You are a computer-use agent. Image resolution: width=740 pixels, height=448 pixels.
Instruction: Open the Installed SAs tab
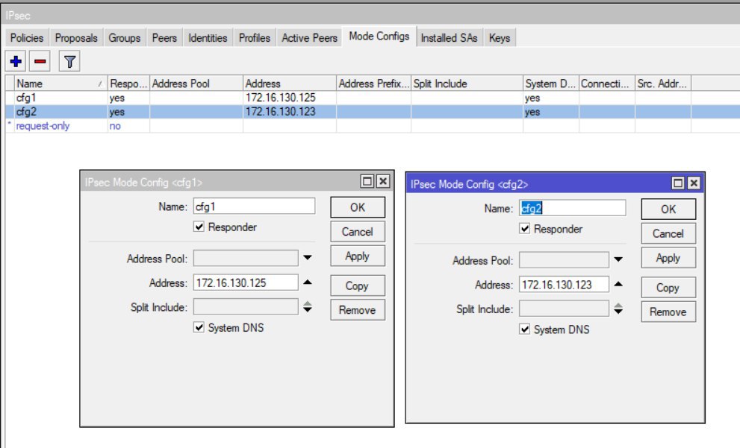point(449,38)
